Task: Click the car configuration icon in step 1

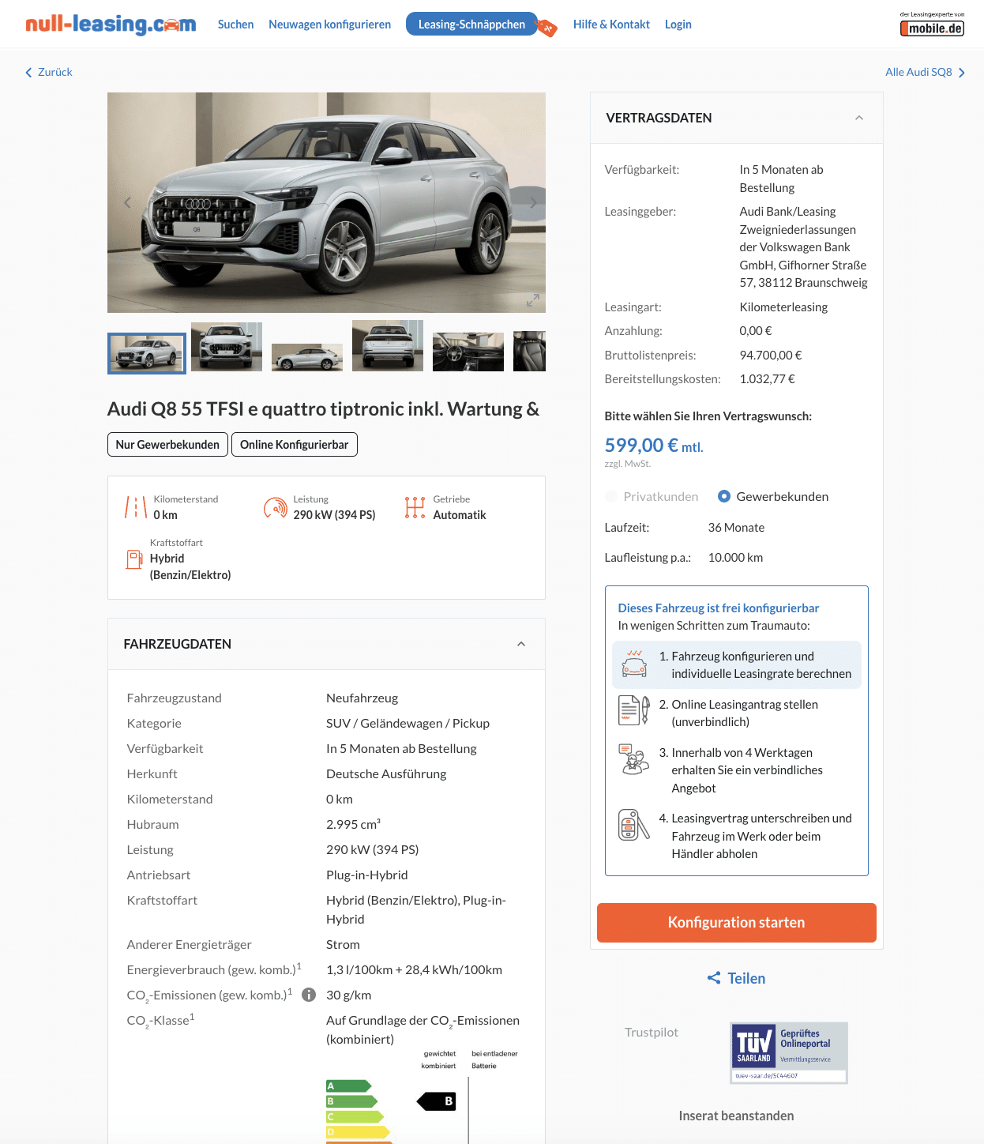Action: point(634,664)
